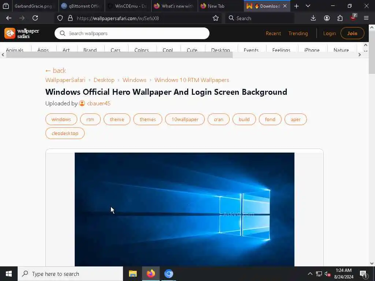Screen dimensions: 375x281
Task: Click the uBlock extension icon with badge
Action: pyautogui.click(x=353, y=18)
